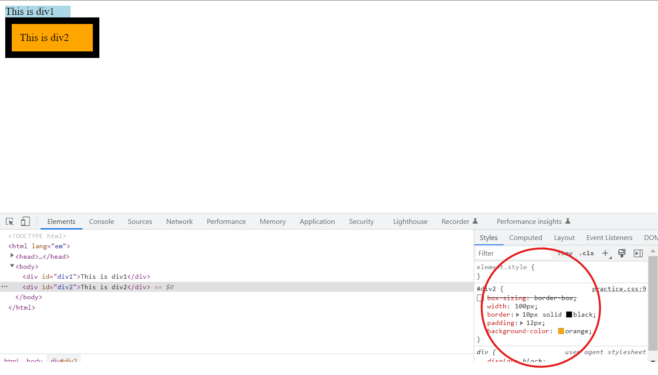658x375 pixels.
Task: Click the orange div2 box on page
Action: click(52, 38)
